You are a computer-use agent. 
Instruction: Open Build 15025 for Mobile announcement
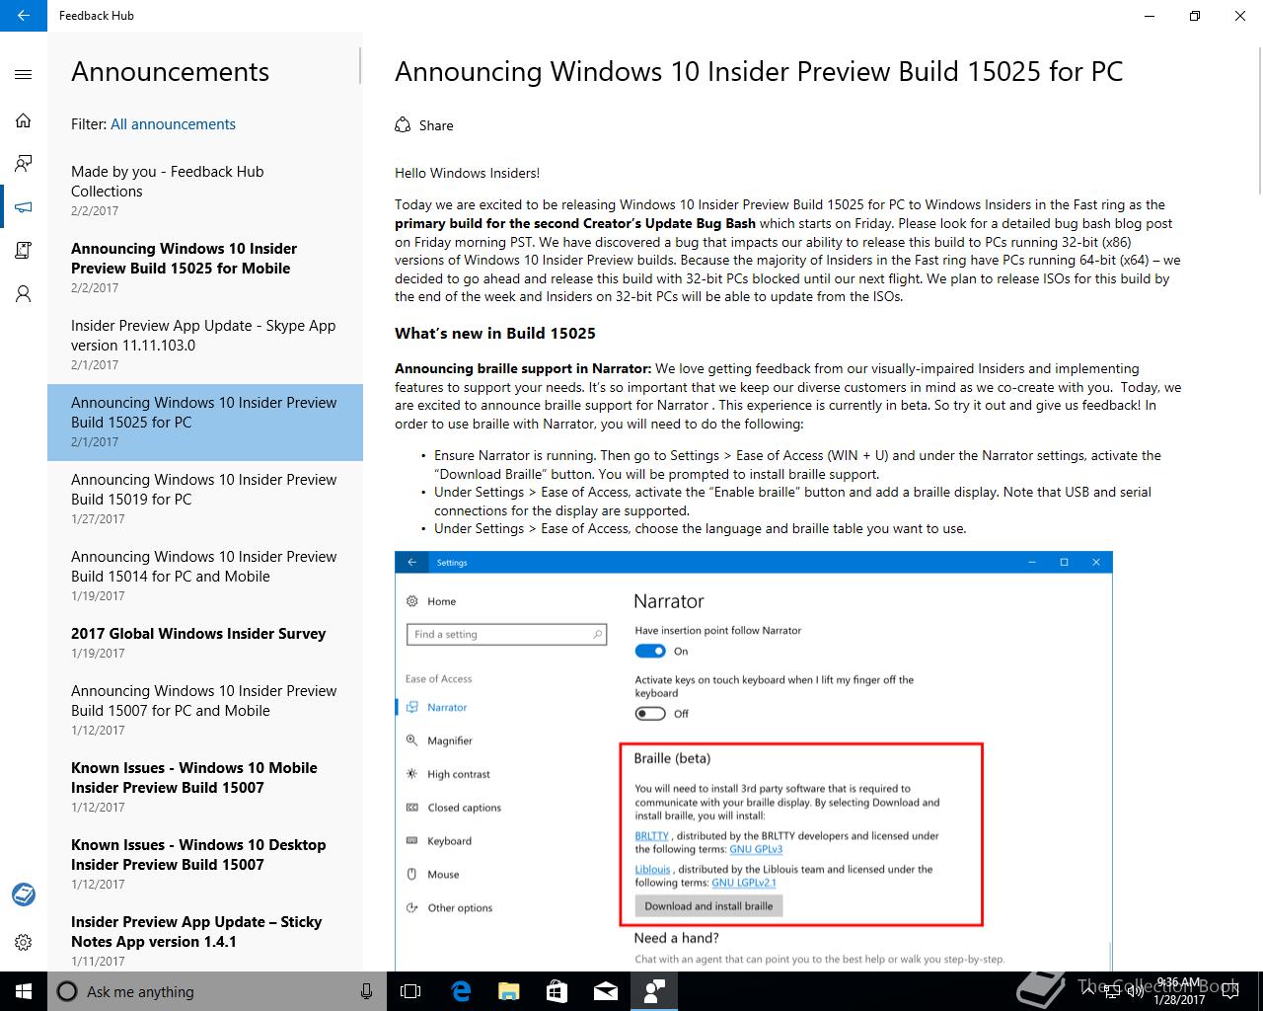click(205, 268)
